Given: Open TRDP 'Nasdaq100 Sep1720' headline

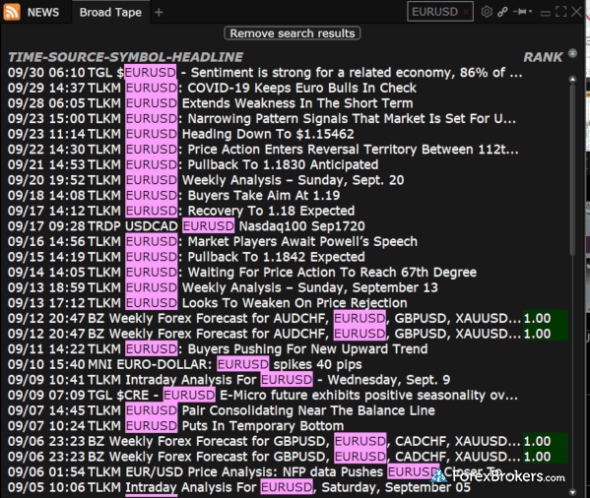Looking at the screenshot, I should [186, 226].
